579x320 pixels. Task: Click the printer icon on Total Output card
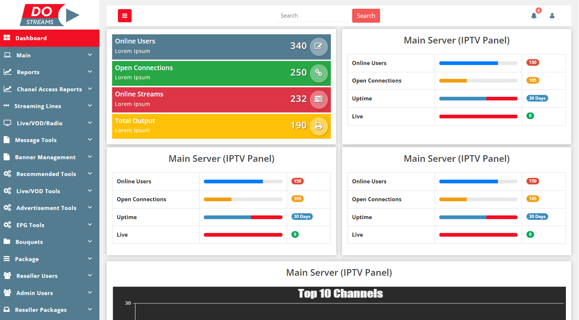tap(319, 126)
